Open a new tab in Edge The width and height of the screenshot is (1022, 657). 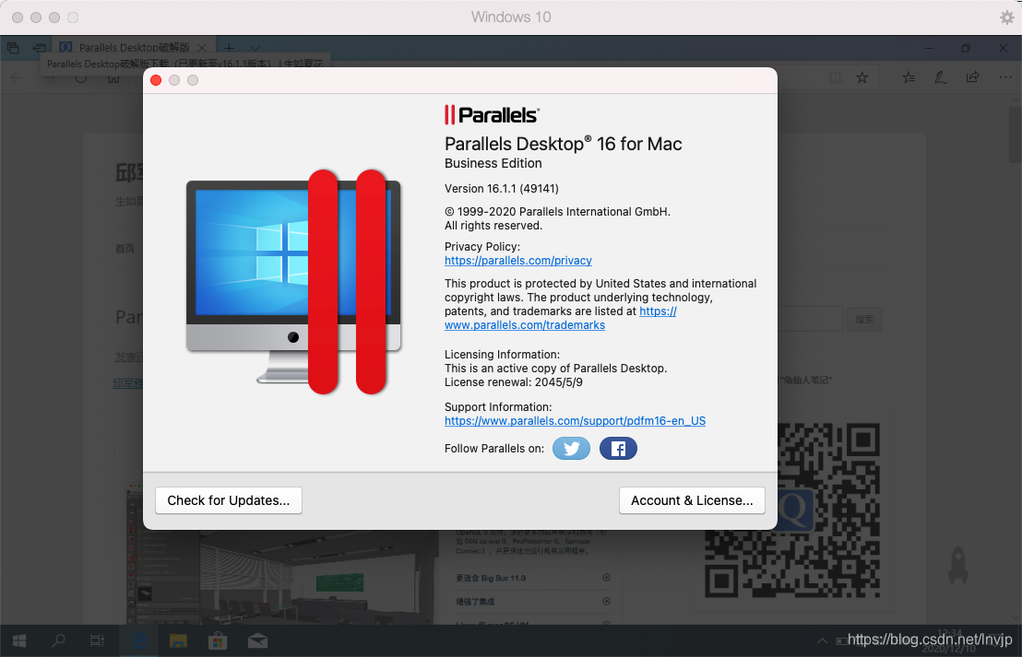(x=229, y=48)
